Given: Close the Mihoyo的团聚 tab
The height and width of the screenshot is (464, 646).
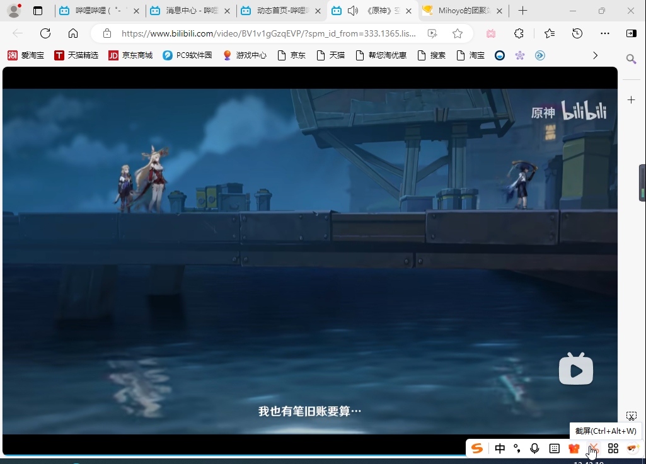Looking at the screenshot, I should pyautogui.click(x=499, y=11).
